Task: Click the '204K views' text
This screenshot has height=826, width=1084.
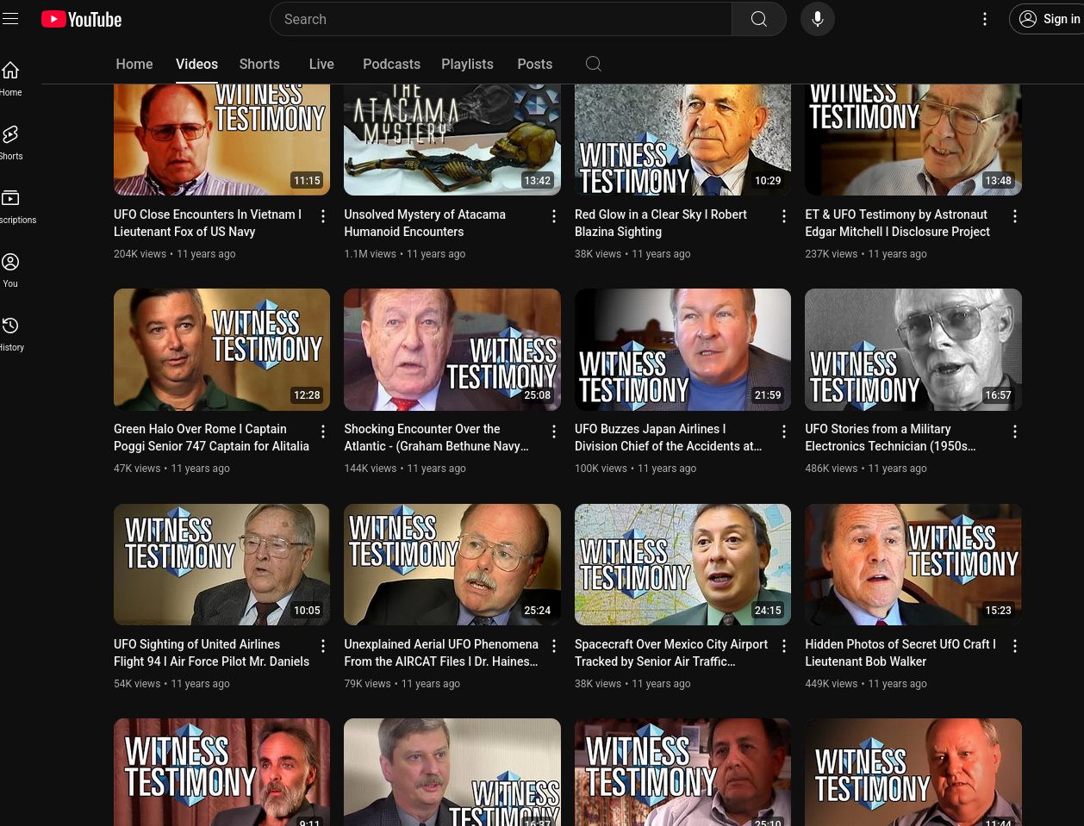Action: pyautogui.click(x=140, y=254)
